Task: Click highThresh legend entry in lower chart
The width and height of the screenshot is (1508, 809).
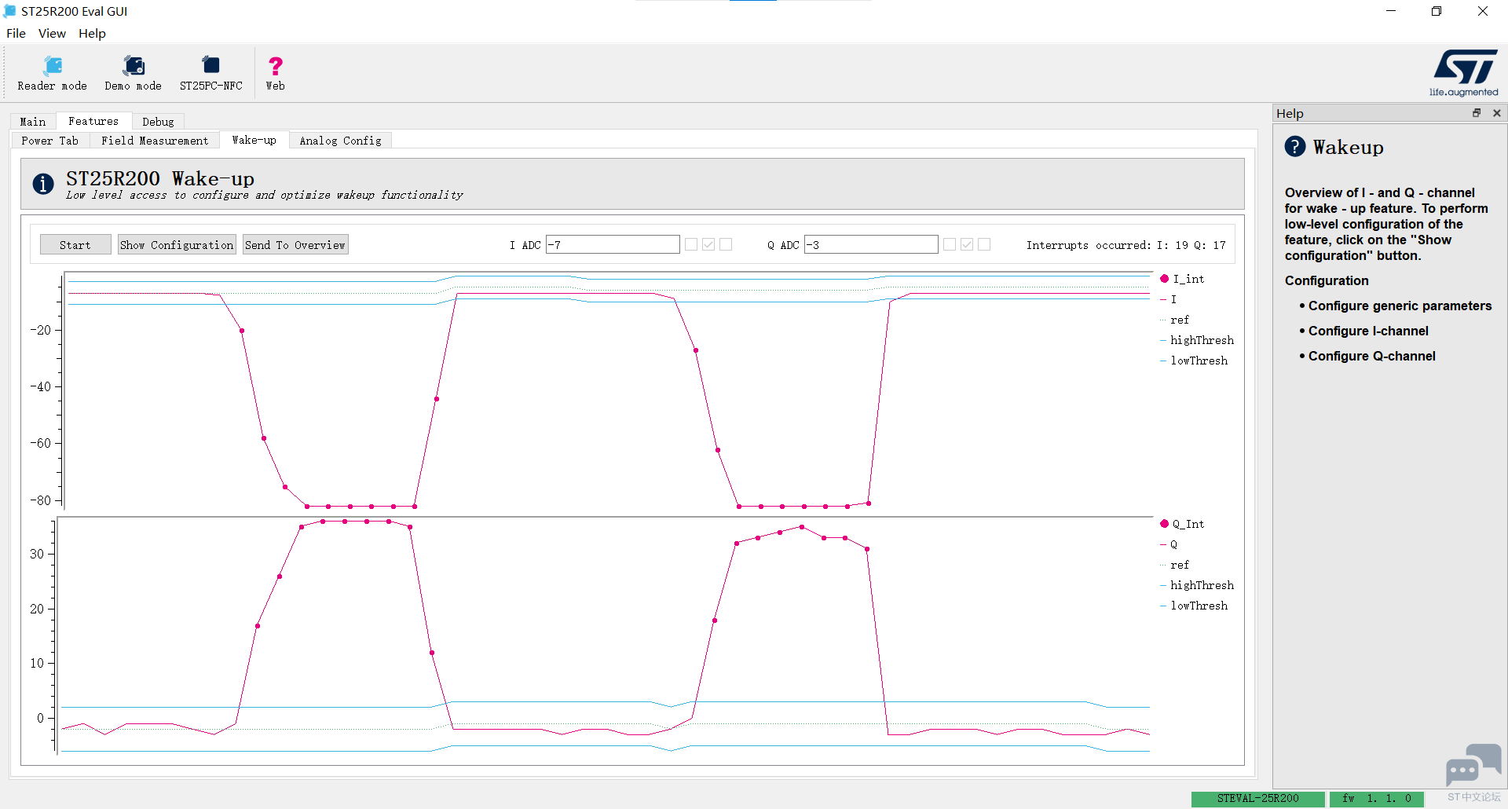Action: click(x=1197, y=585)
